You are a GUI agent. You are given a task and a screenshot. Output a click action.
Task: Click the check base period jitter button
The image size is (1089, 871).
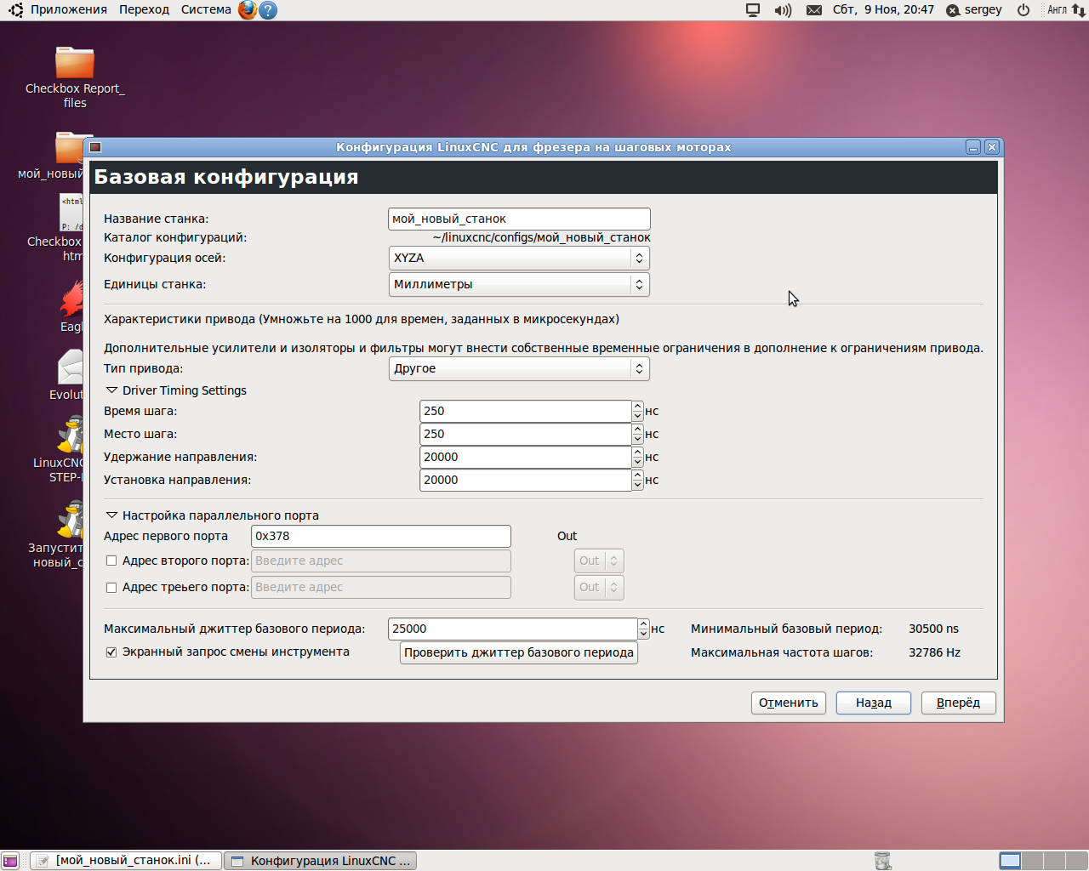point(519,652)
